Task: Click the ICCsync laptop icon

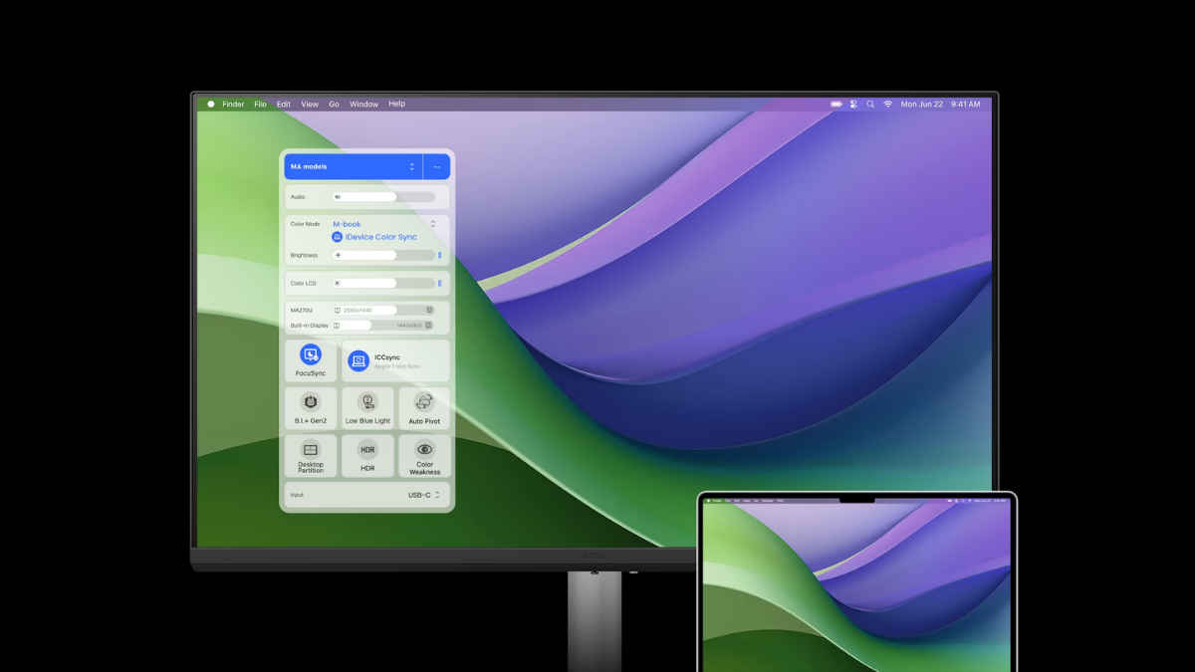Action: pyautogui.click(x=358, y=361)
